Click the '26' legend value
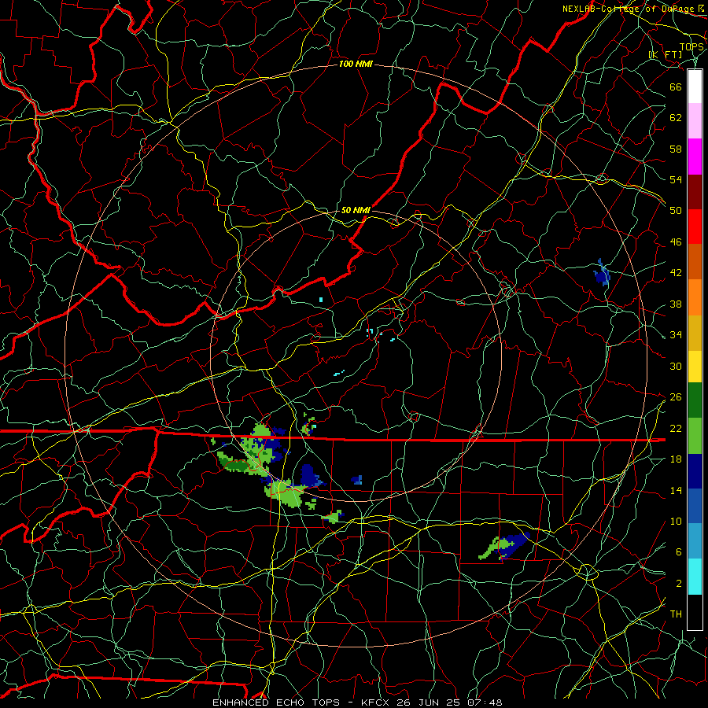 click(676, 397)
